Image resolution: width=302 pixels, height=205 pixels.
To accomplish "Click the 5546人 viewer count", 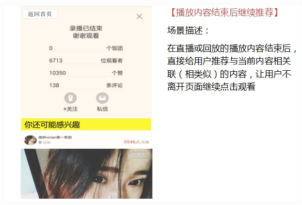I will pos(132,142).
